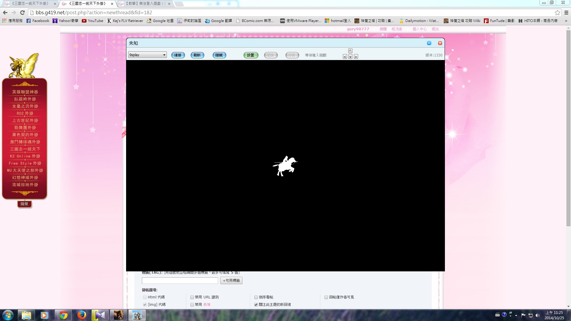The image size is (571, 321).
Task: Click the 連接 connect button
Action: 178,55
